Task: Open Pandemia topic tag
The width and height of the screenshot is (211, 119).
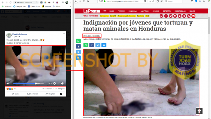Action: click(140, 16)
